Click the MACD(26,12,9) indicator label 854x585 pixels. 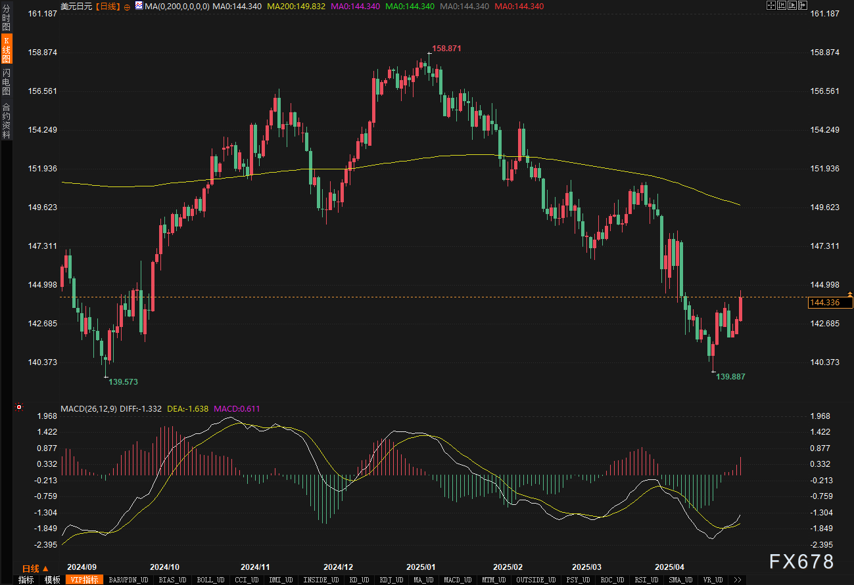[x=89, y=408]
